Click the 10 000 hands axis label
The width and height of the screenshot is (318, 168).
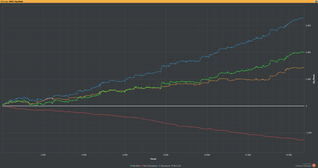pyautogui.click(x=207, y=155)
